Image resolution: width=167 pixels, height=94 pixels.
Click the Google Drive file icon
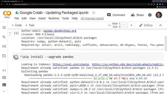coord(17,13)
